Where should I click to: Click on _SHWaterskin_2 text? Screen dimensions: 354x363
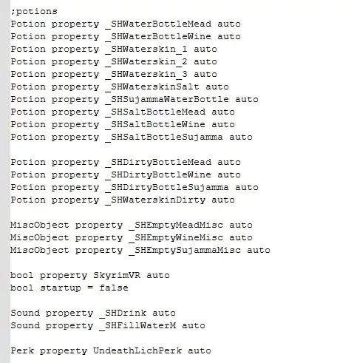coord(146,62)
